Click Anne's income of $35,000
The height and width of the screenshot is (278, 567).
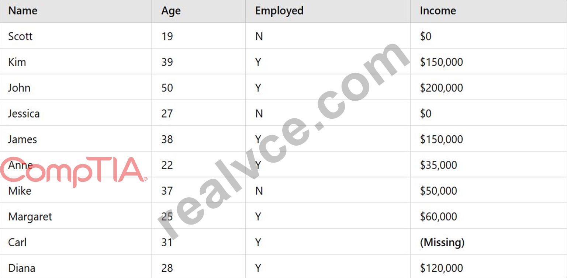(438, 165)
